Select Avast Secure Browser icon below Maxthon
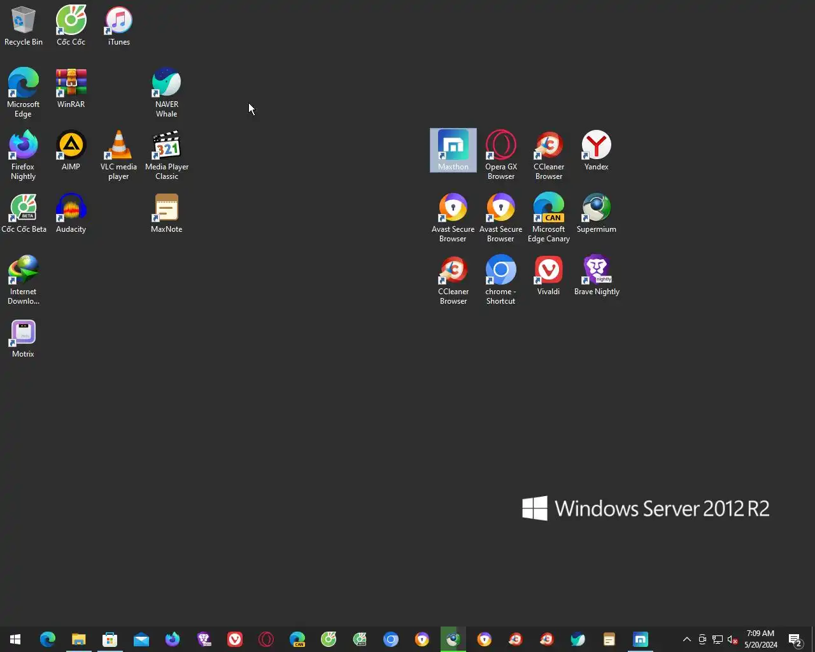The width and height of the screenshot is (815, 652). click(453, 218)
